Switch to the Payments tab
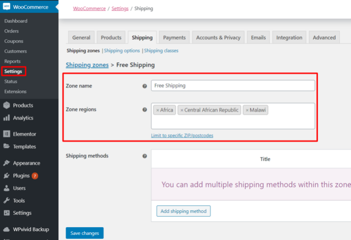 [x=174, y=37]
